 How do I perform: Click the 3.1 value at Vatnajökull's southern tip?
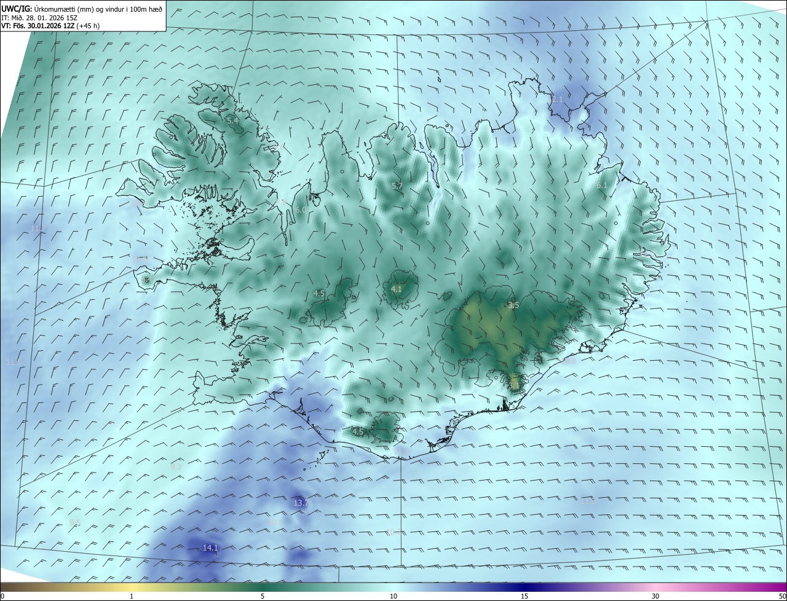click(x=515, y=385)
